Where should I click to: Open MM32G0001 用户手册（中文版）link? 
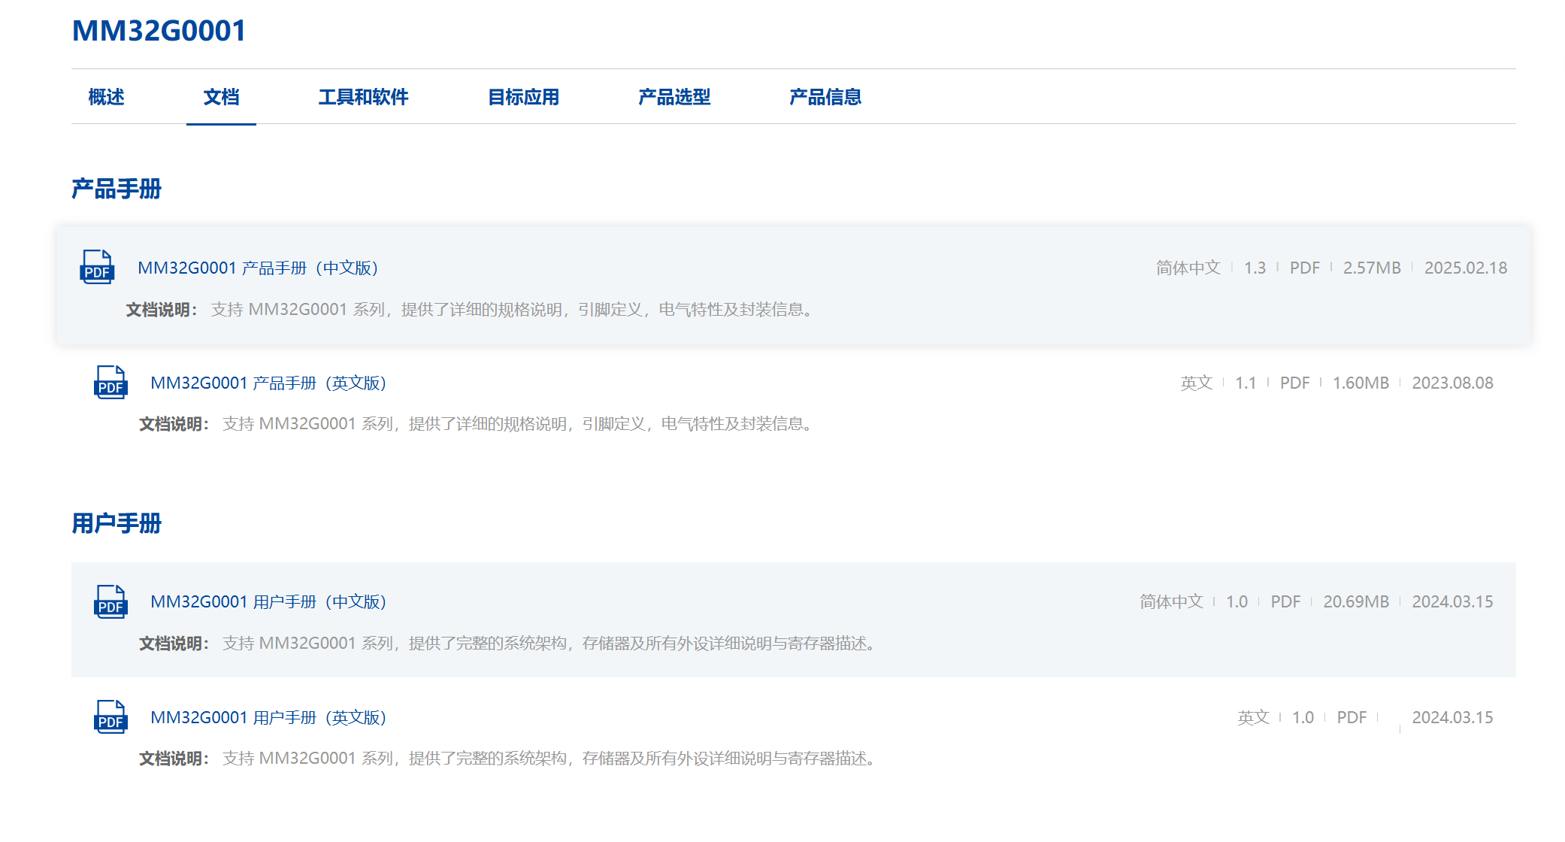point(268,602)
